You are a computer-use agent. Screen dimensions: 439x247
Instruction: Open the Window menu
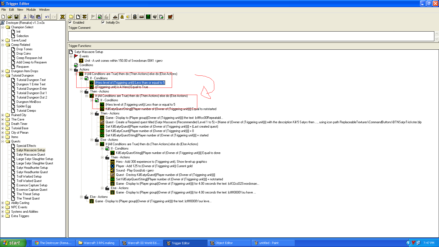click(44, 10)
